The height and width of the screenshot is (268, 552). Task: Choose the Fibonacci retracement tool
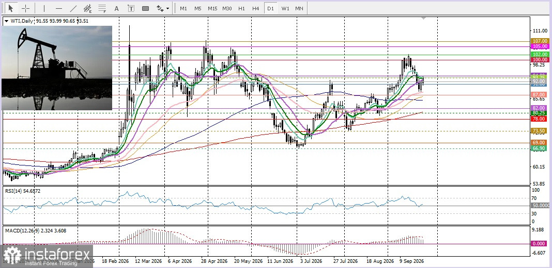point(102,8)
